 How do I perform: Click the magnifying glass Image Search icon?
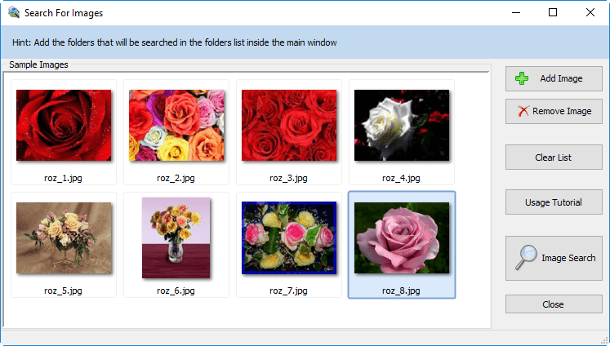[526, 257]
